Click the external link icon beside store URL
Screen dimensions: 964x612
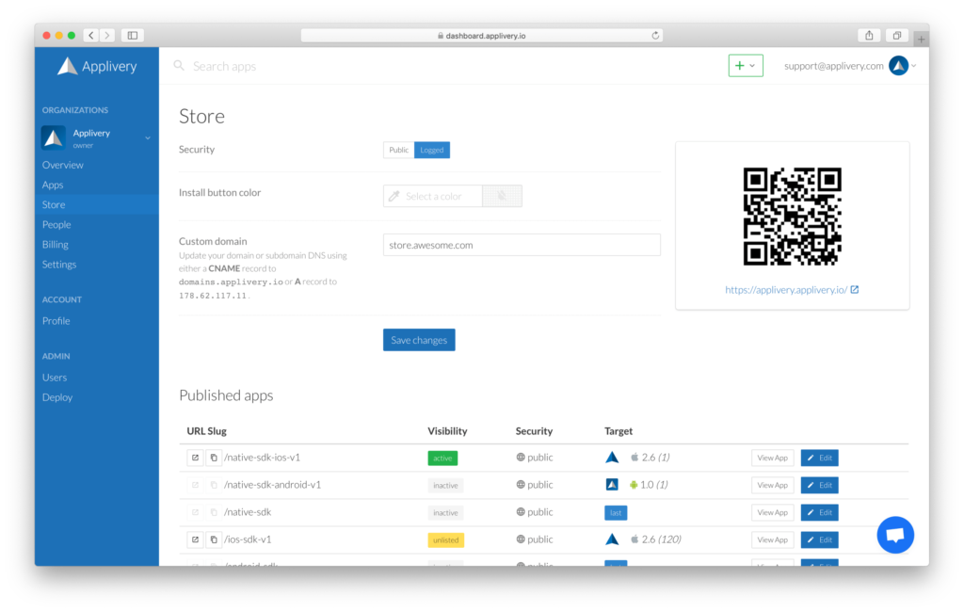coord(855,289)
